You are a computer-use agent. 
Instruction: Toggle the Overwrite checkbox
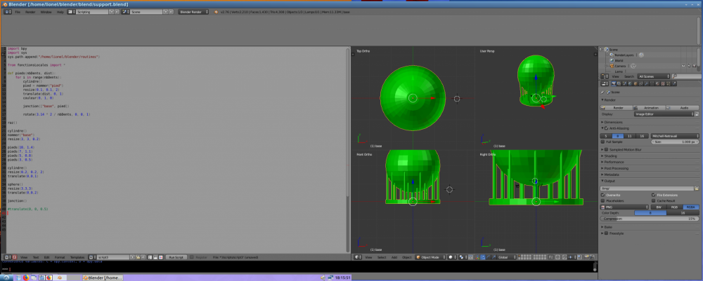[603, 194]
